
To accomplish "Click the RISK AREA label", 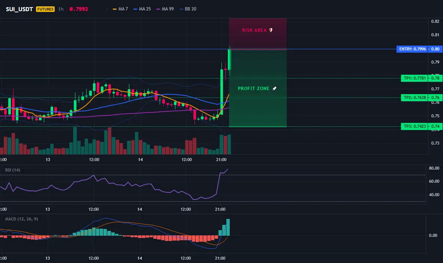I will pos(254,30).
